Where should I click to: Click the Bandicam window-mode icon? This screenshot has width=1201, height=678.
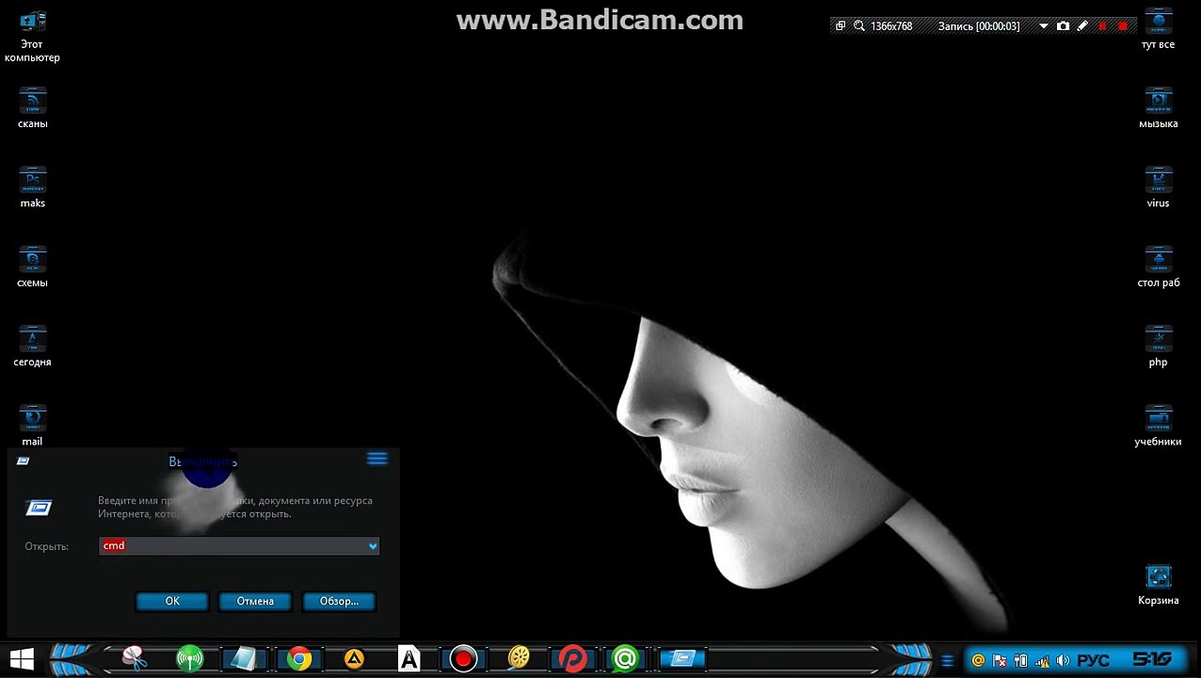coord(841,26)
